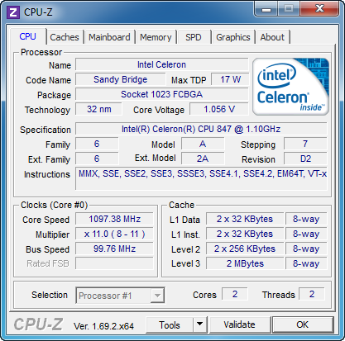Click the Bus Speed value '99.76 MHz'
This screenshot has height=341, width=345.
(x=114, y=249)
